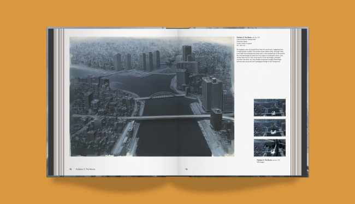The image size is (355, 204).
Task: Click the dark river water in the foreground
Action: [x=172, y=138]
